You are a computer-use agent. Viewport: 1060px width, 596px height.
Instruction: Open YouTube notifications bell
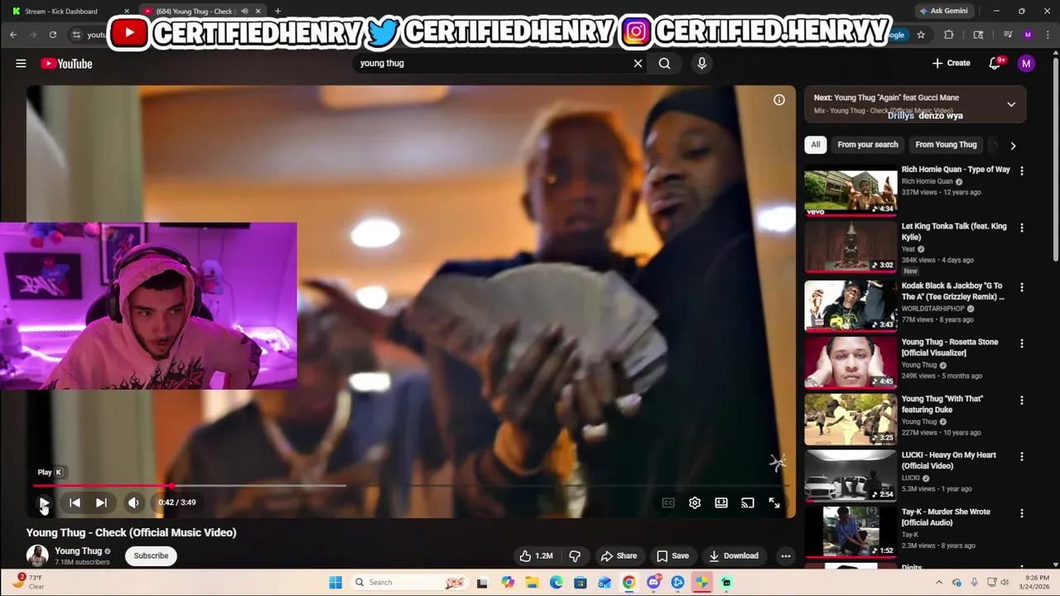tap(995, 63)
